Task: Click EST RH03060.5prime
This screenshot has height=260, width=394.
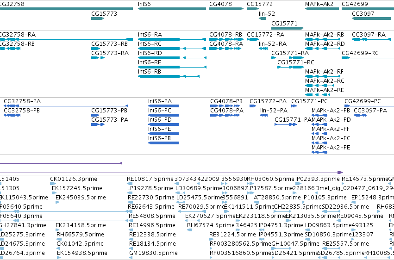Action: [250, 184]
